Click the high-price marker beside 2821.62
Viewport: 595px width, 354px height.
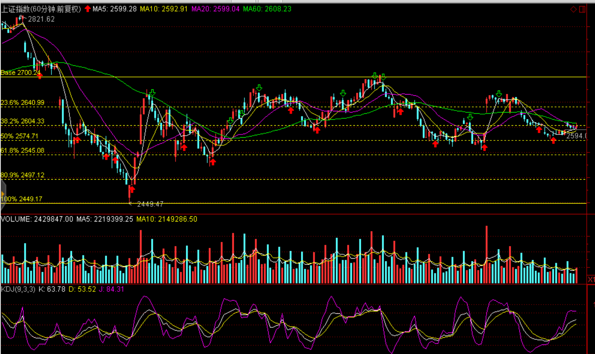pos(22,18)
